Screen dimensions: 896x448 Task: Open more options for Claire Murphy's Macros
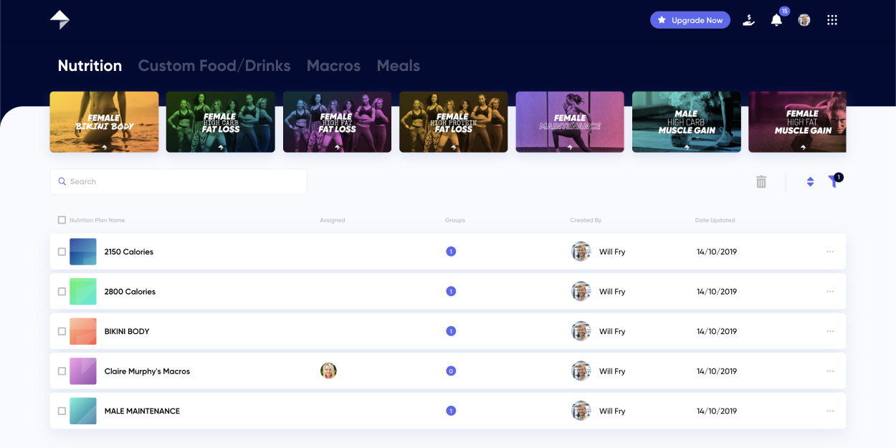coord(830,371)
